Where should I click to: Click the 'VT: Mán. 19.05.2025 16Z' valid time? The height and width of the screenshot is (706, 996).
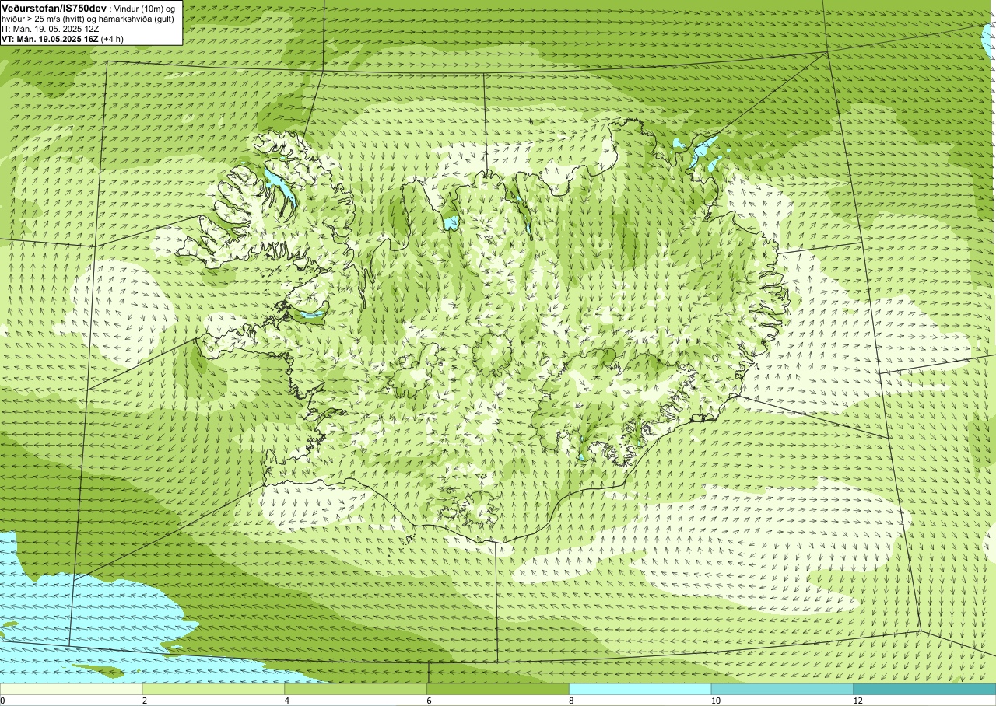point(50,39)
